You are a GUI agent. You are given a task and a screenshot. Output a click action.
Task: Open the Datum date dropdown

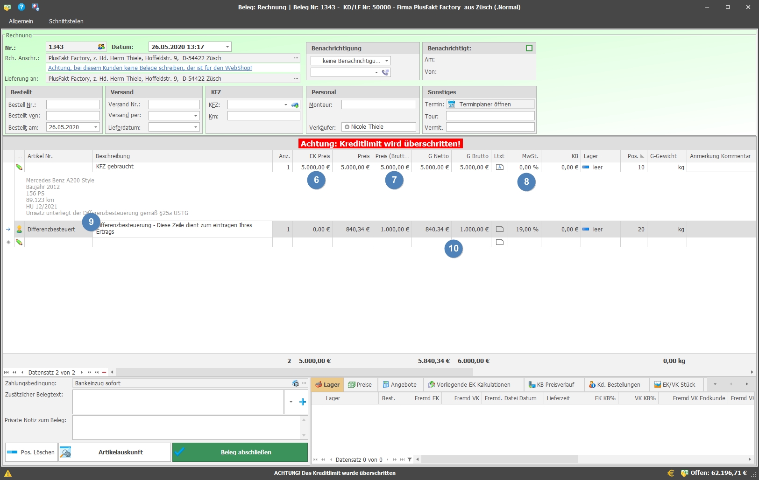[227, 47]
